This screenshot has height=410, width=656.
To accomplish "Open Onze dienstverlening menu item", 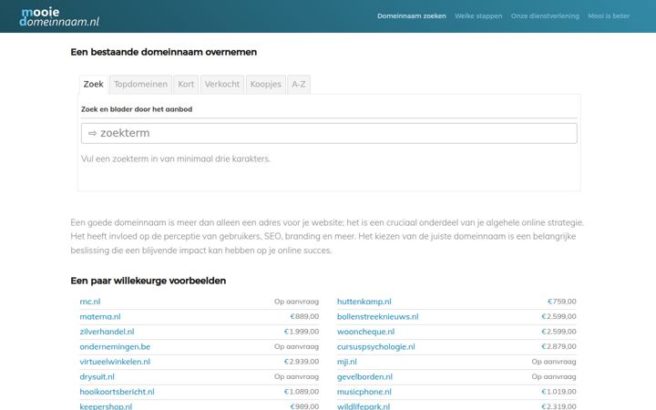I will pyautogui.click(x=545, y=15).
